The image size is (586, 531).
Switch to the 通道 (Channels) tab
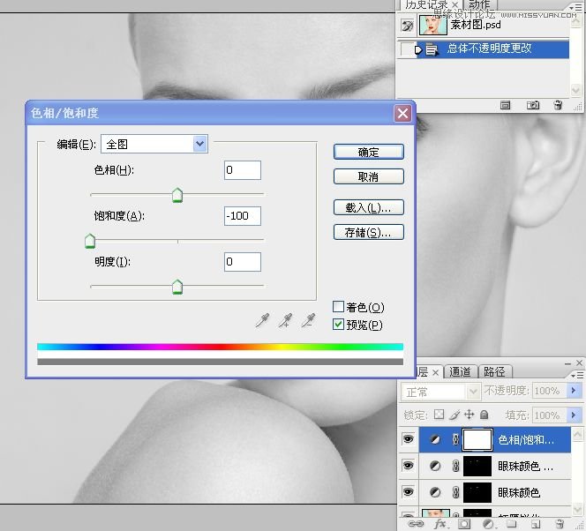point(460,371)
